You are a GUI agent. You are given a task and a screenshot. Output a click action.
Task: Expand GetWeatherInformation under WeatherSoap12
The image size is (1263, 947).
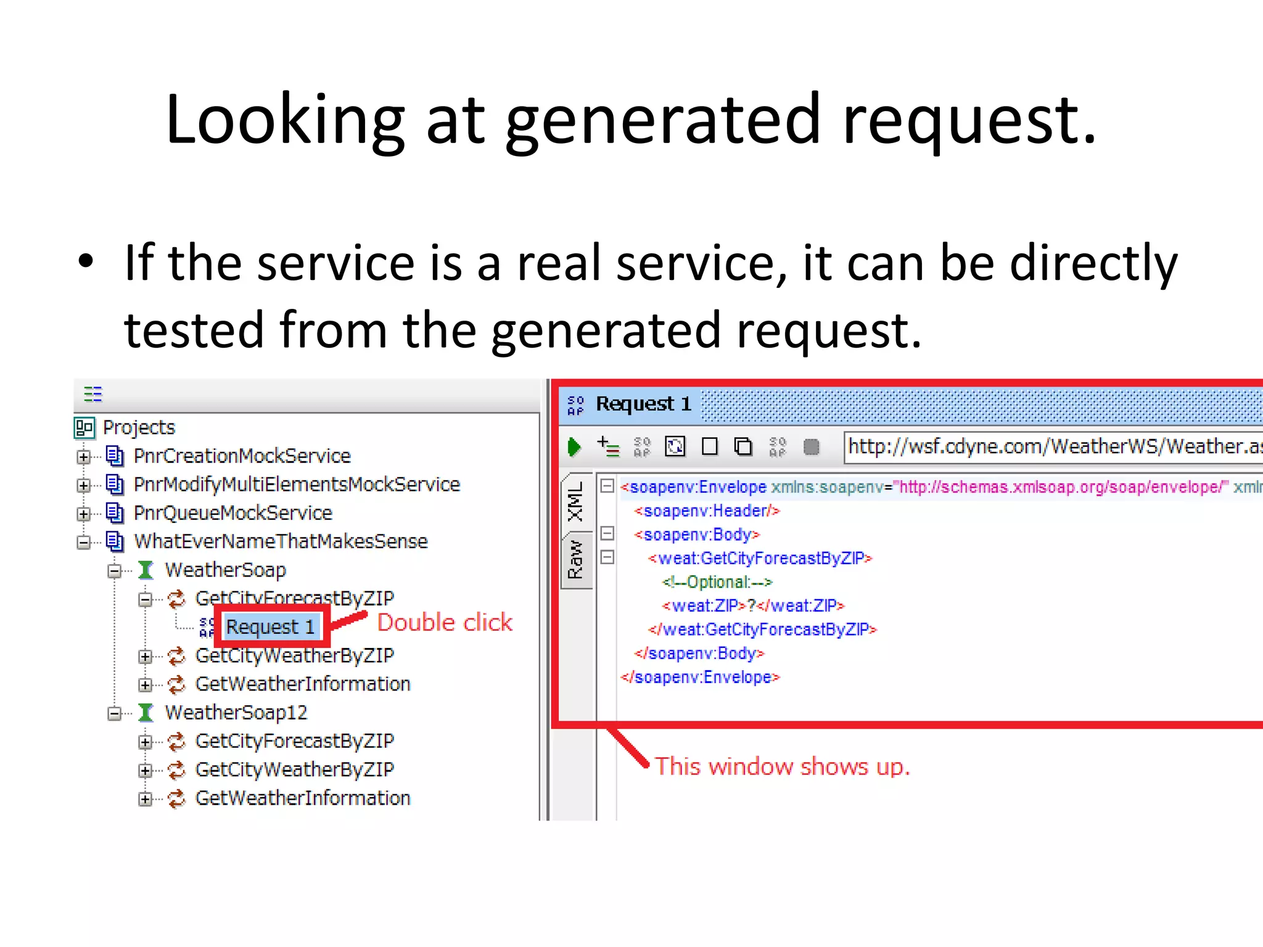pos(146,799)
